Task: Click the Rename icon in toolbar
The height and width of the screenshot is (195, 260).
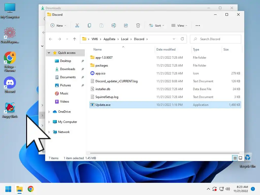Action: [x=114, y=26]
